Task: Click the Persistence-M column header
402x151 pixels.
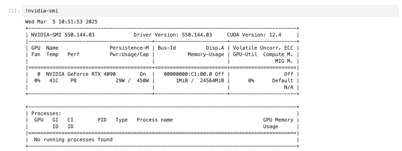Action: click(129, 48)
